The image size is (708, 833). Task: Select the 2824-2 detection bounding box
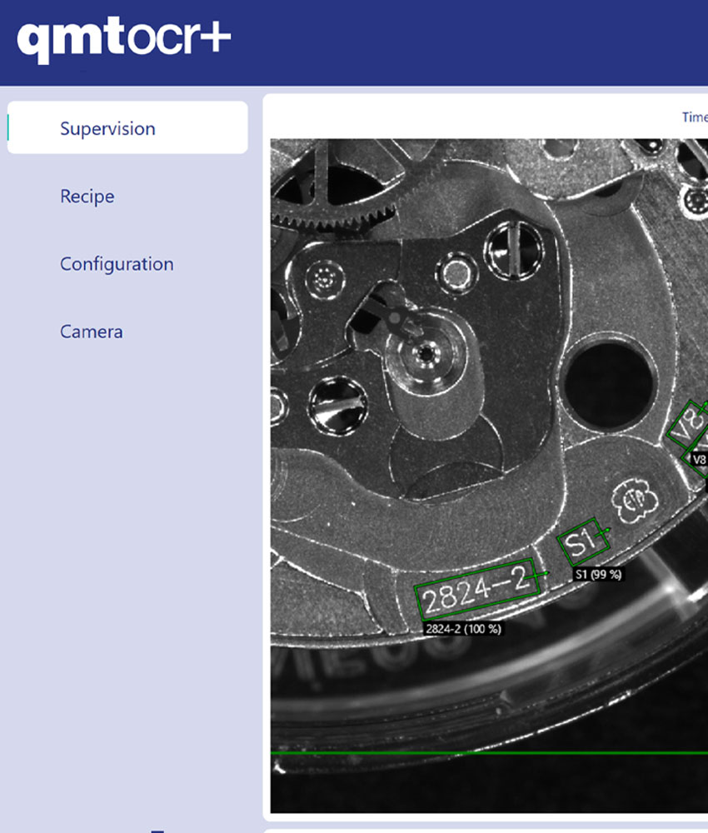pyautogui.click(x=477, y=589)
